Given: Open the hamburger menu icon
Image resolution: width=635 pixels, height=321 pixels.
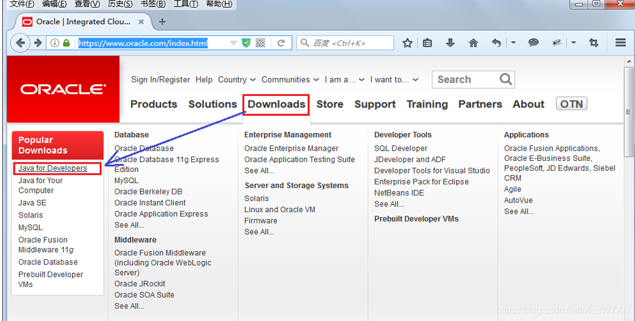Looking at the screenshot, I should pos(621,42).
